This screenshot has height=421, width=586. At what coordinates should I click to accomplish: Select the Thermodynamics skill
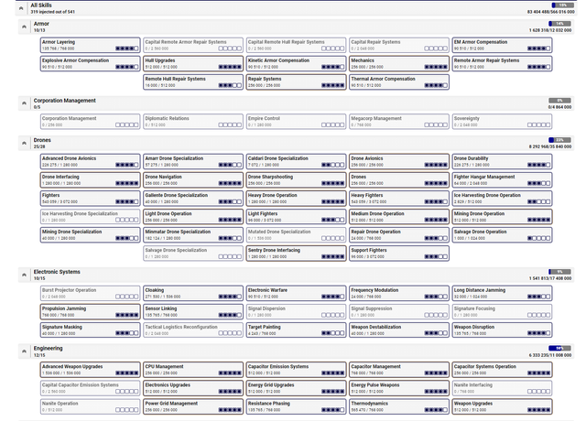coord(399,406)
